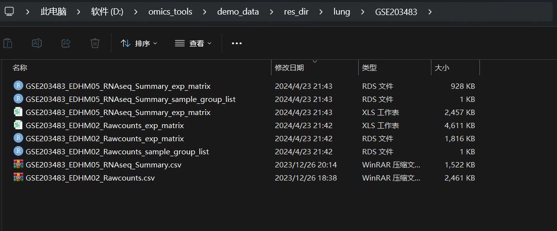The width and height of the screenshot is (557, 231).
Task: Click the monitor icon in address bar
Action: tap(9, 11)
